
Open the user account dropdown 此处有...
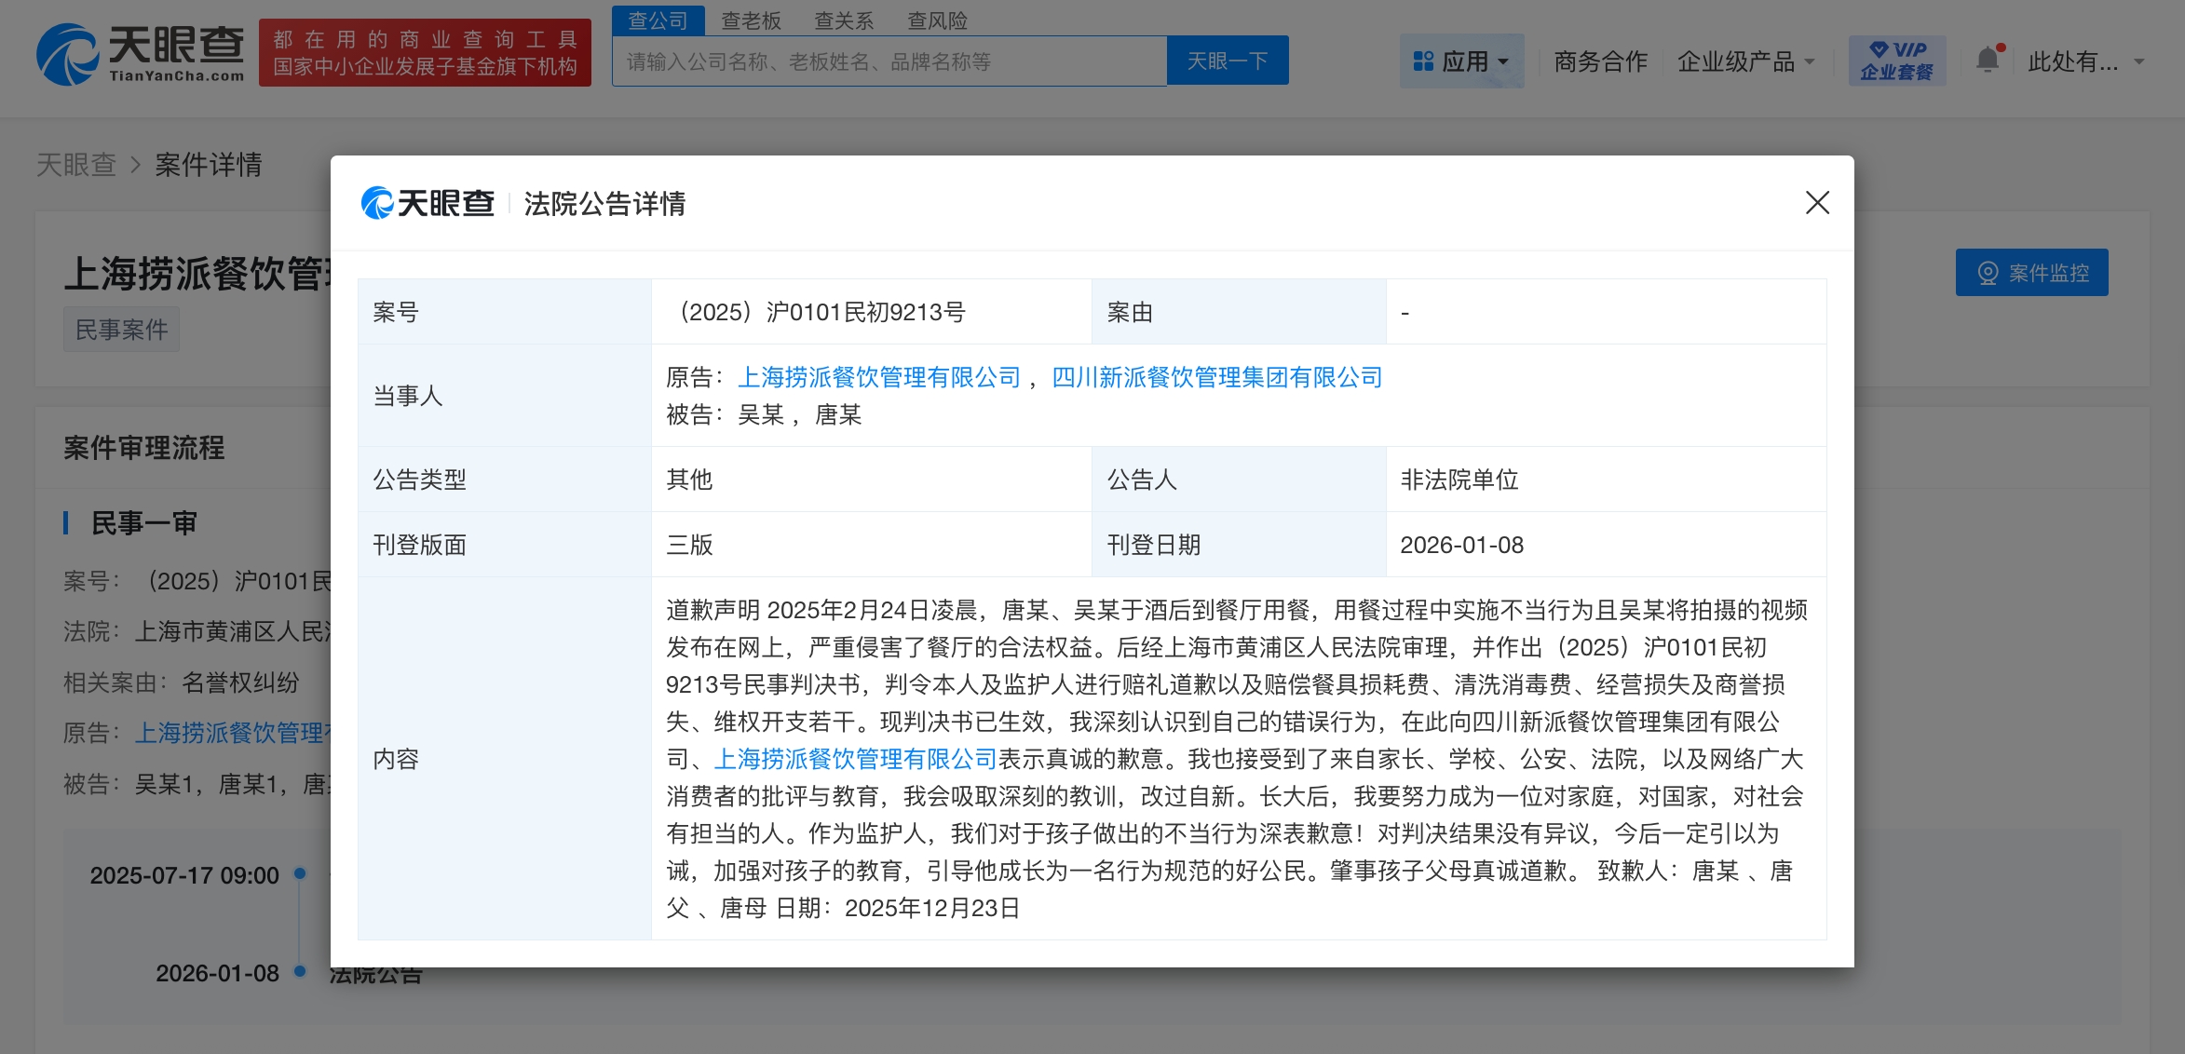[2085, 61]
